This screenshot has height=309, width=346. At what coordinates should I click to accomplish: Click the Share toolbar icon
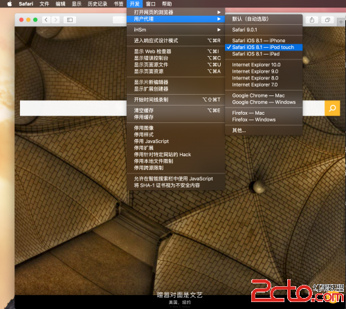[312, 20]
